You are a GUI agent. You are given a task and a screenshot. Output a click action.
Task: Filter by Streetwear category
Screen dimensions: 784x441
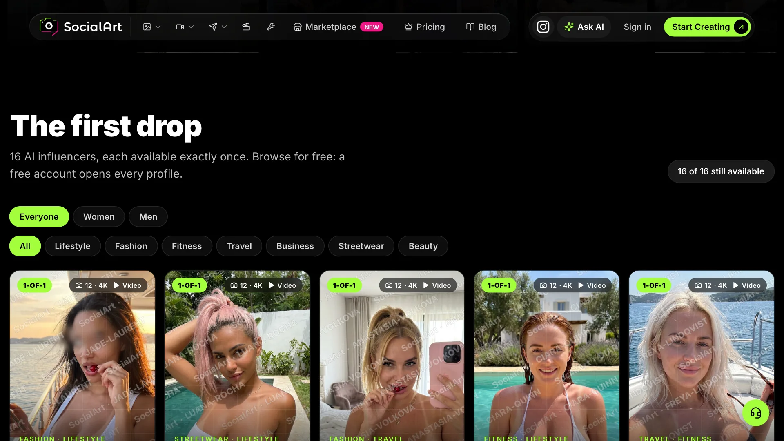(361, 246)
